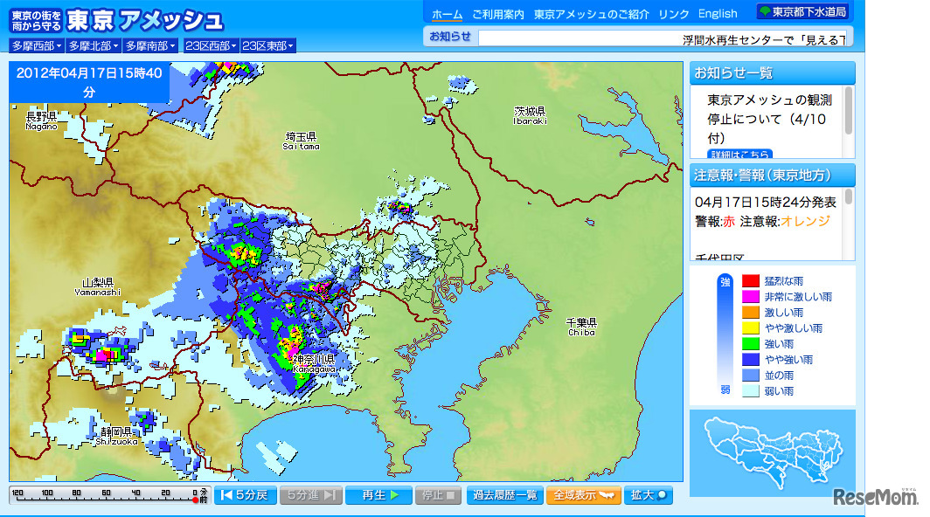Open the ご利用案内 page

click(497, 14)
